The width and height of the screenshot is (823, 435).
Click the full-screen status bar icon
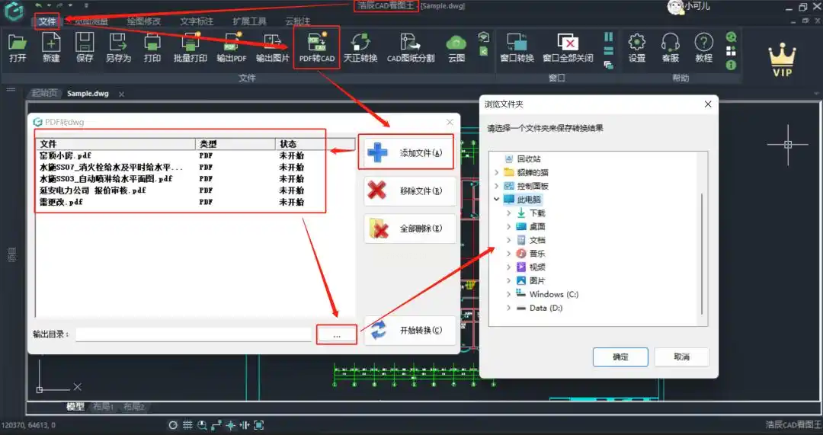tap(259, 425)
